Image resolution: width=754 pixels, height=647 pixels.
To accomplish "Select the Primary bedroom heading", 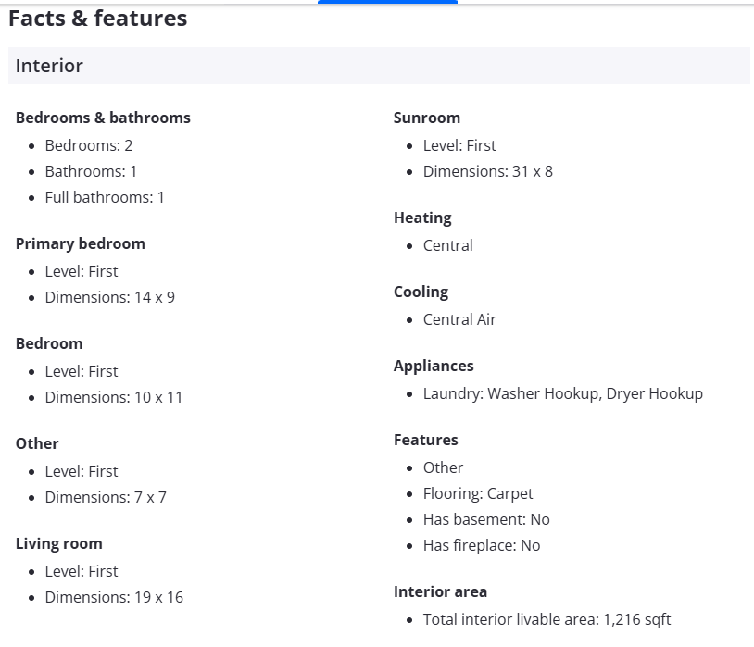I will coord(81,243).
